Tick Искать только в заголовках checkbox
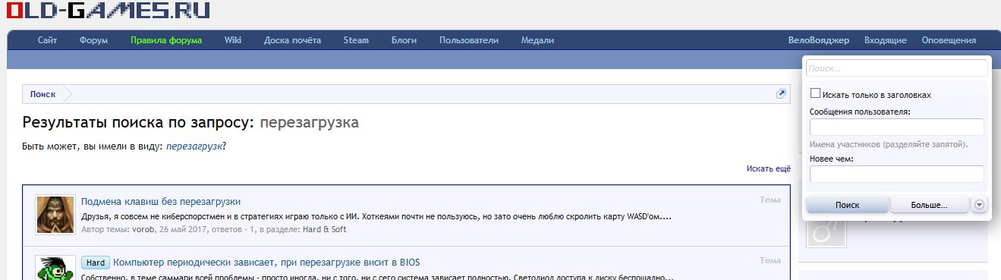Viewport: 1001px width, 280px height. (x=816, y=94)
